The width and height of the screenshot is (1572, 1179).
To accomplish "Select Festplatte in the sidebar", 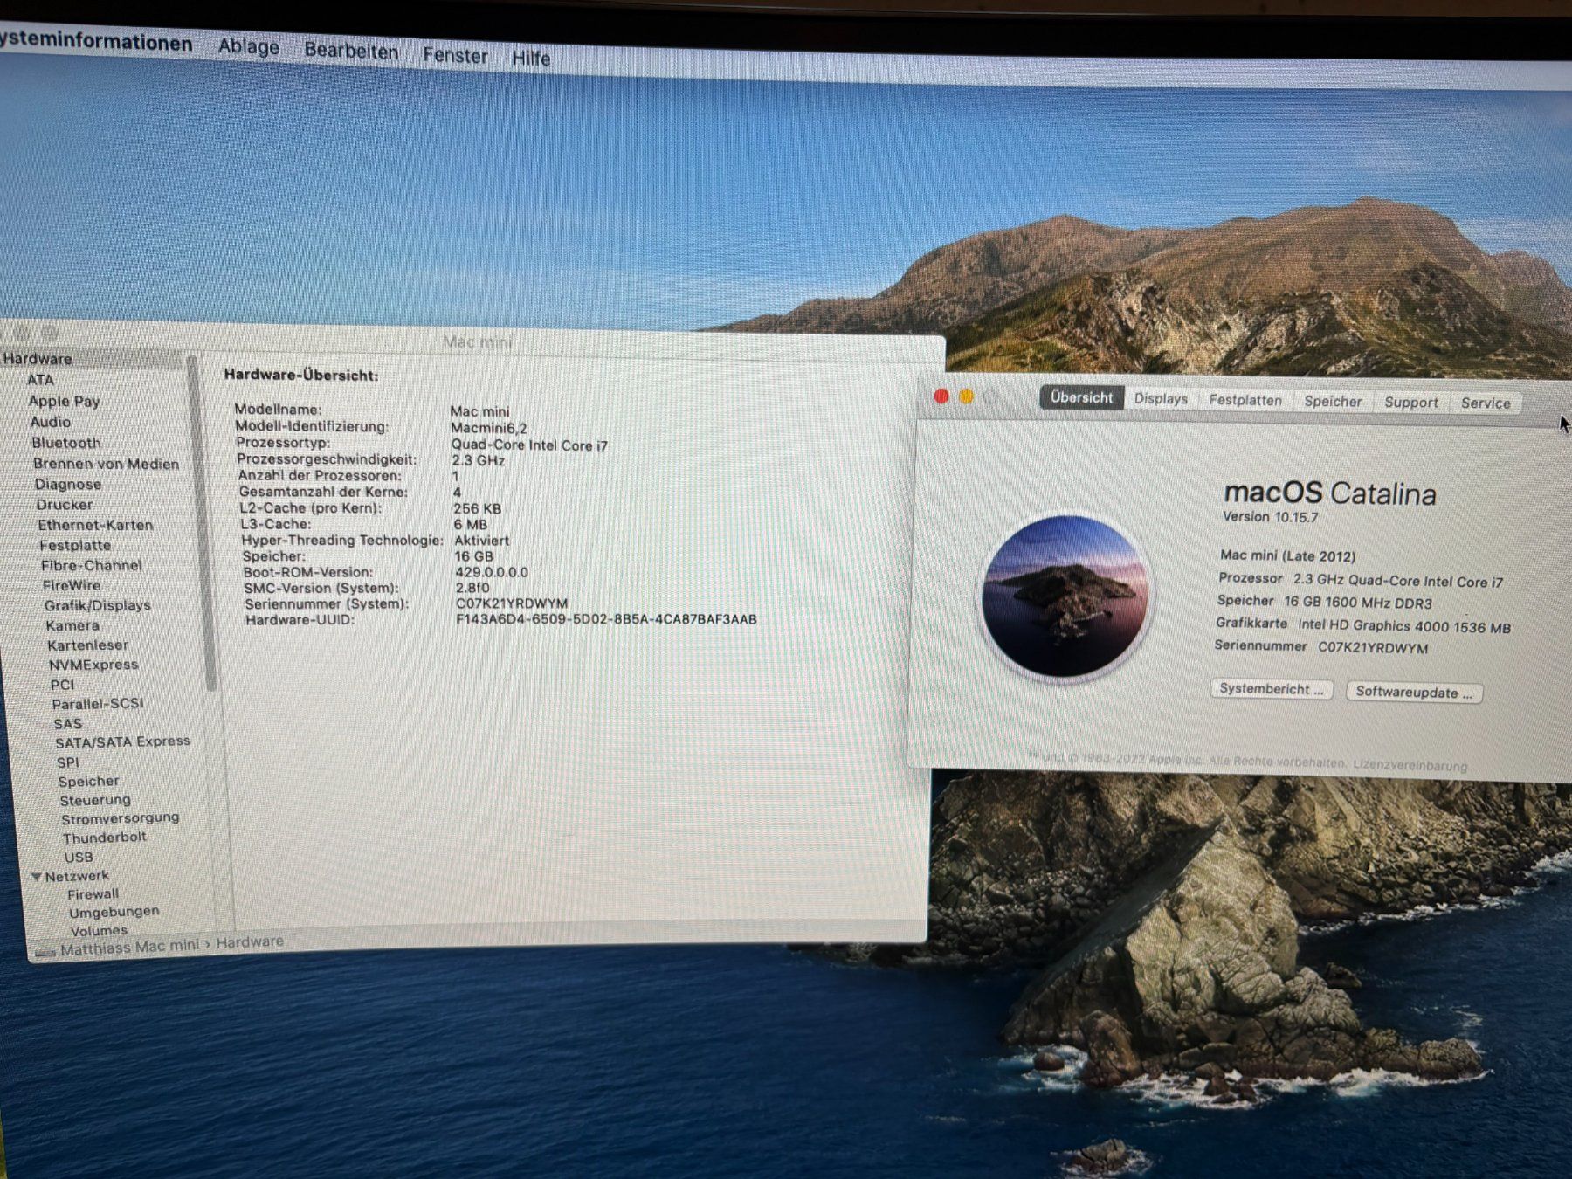I will (75, 546).
